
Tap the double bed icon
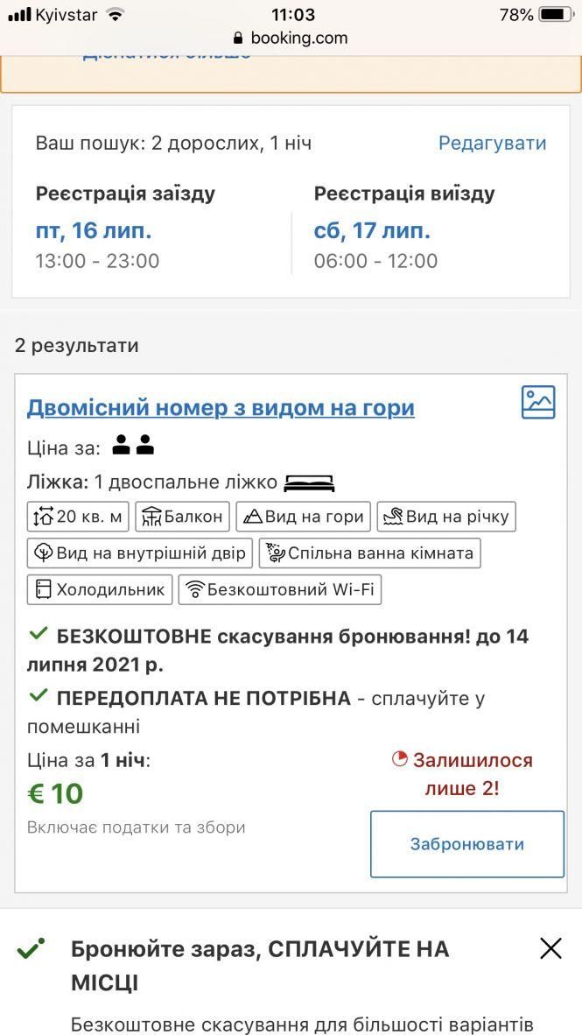point(309,482)
